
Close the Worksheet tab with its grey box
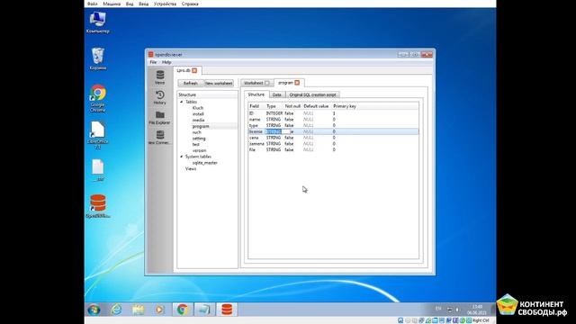(x=267, y=83)
